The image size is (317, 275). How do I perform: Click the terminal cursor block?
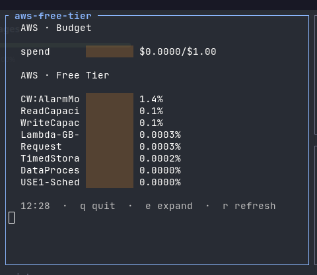(12, 218)
